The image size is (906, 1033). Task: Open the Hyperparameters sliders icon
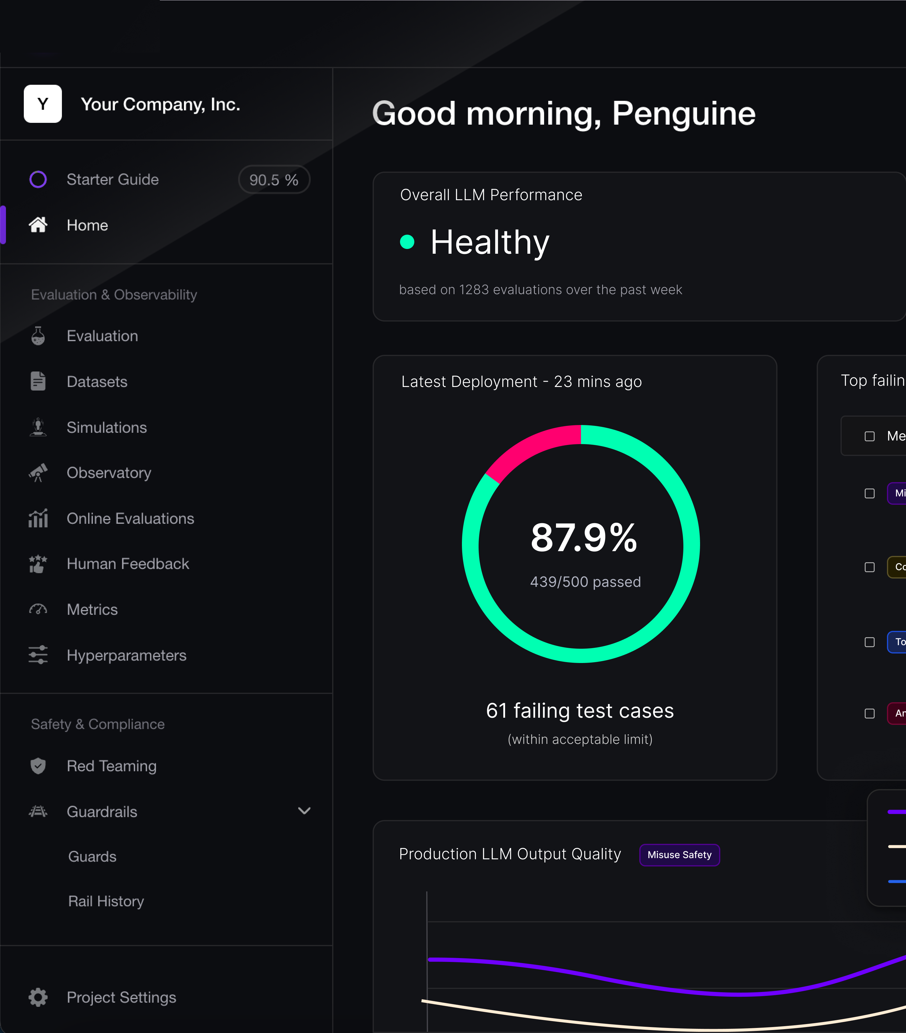[38, 655]
